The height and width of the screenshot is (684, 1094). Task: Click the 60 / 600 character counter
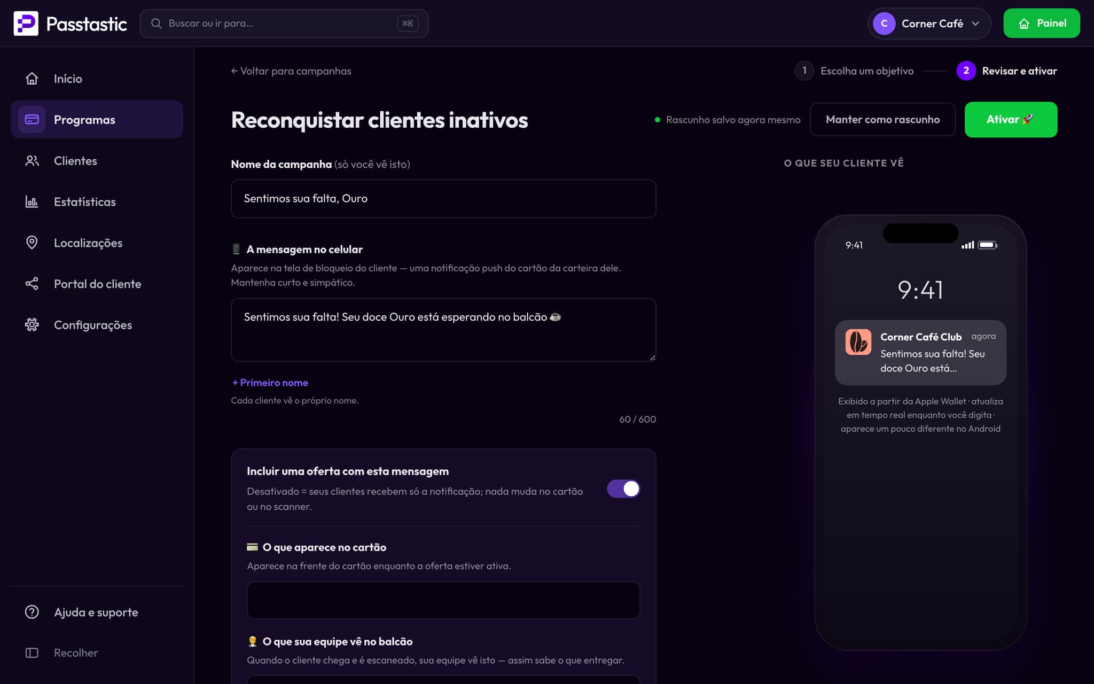coord(637,419)
